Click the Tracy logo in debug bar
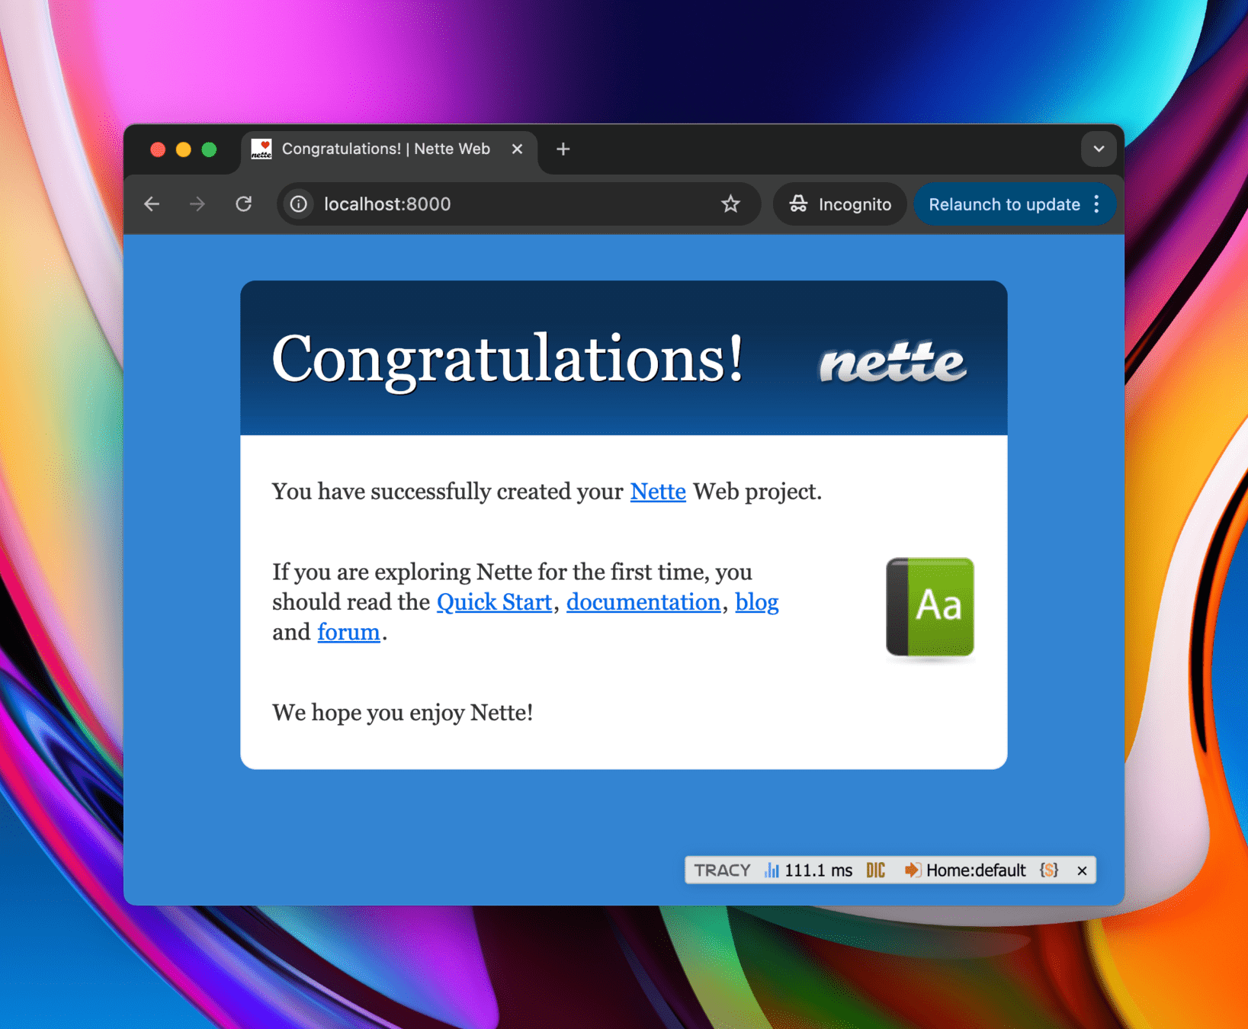1248x1029 pixels. (722, 870)
